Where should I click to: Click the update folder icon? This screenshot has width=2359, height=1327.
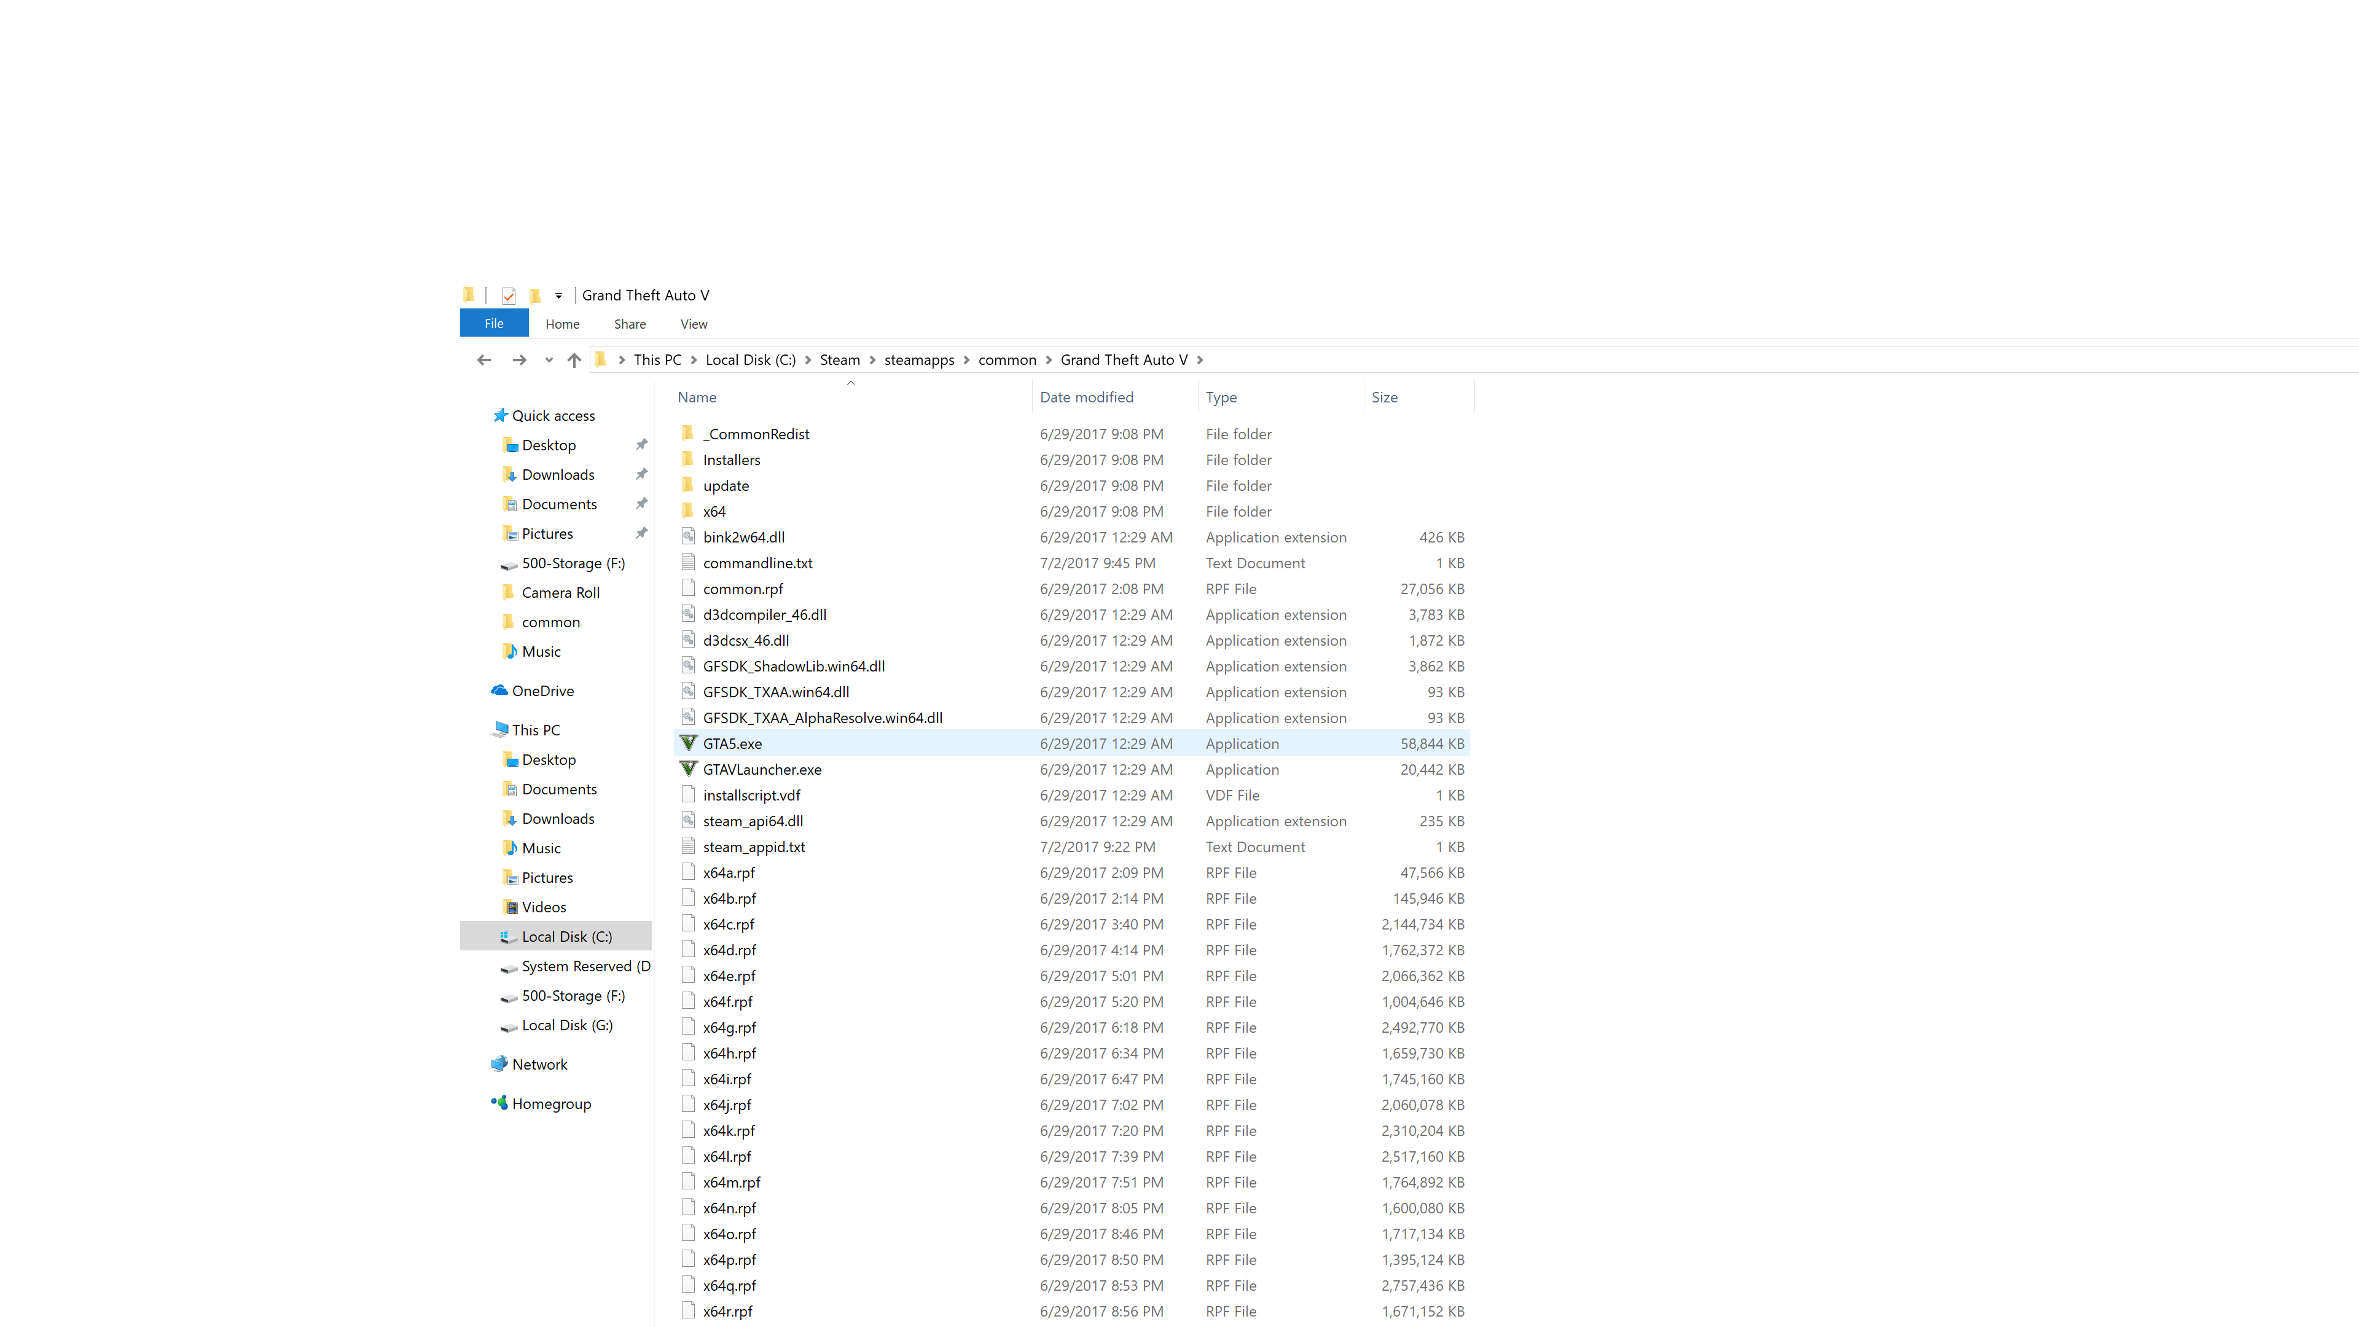tap(689, 485)
